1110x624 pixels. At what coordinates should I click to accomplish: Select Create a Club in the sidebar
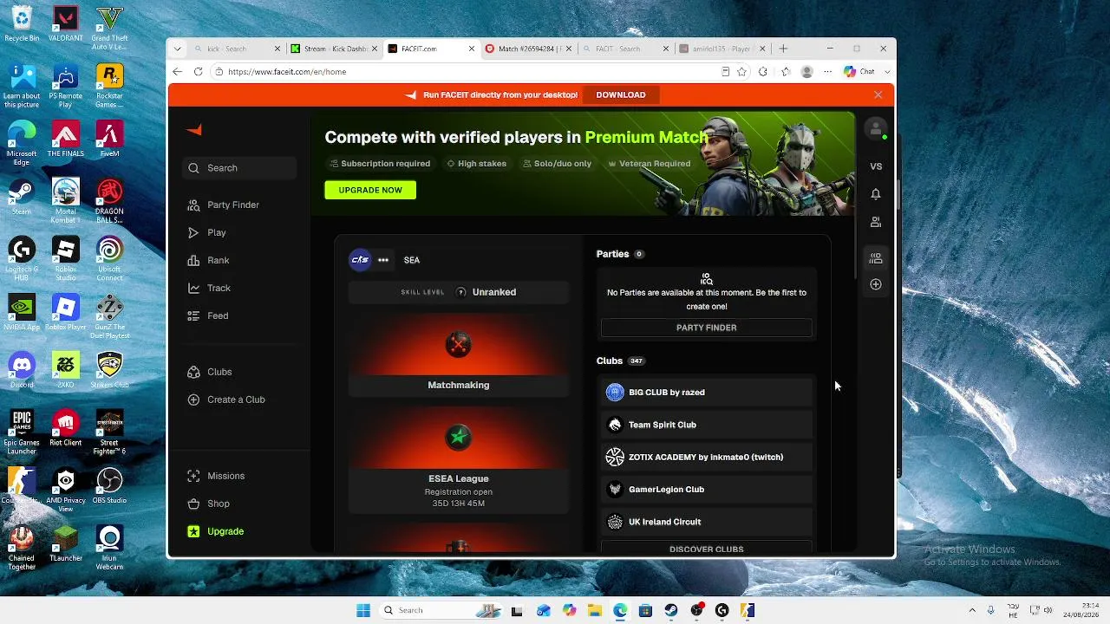click(x=226, y=400)
